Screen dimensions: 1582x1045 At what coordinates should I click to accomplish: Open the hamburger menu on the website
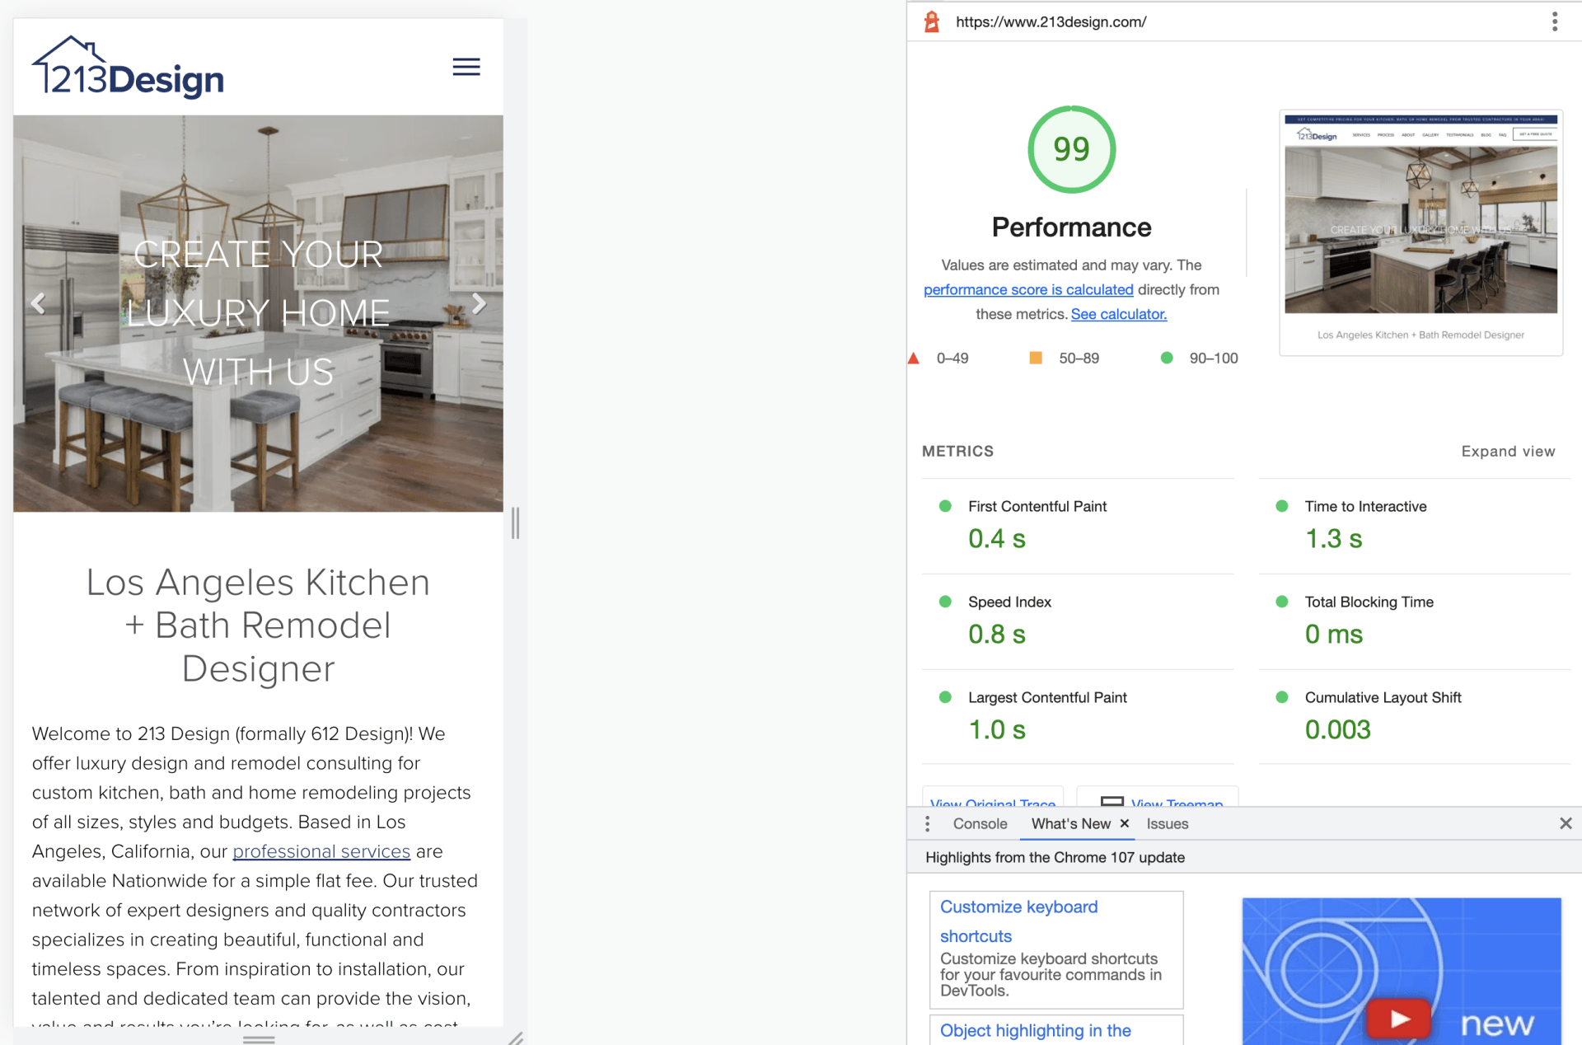pos(466,67)
